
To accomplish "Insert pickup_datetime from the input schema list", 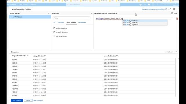I will pos(61,28).
